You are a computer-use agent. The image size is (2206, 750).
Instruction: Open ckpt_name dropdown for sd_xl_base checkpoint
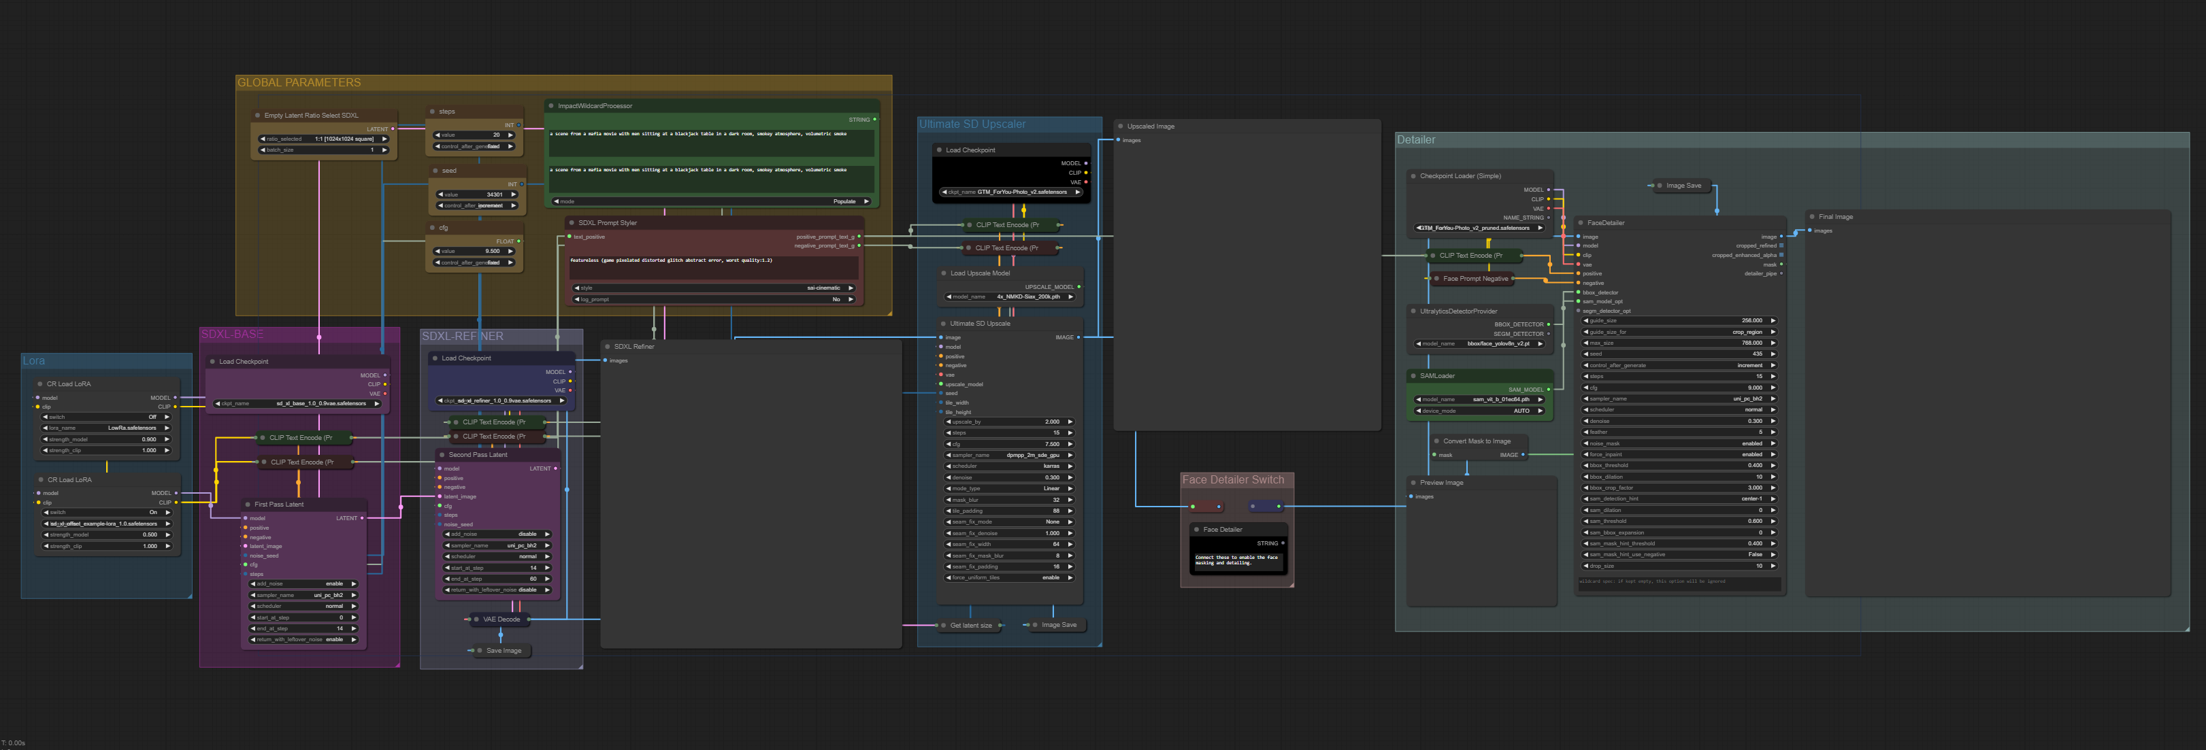click(x=296, y=403)
